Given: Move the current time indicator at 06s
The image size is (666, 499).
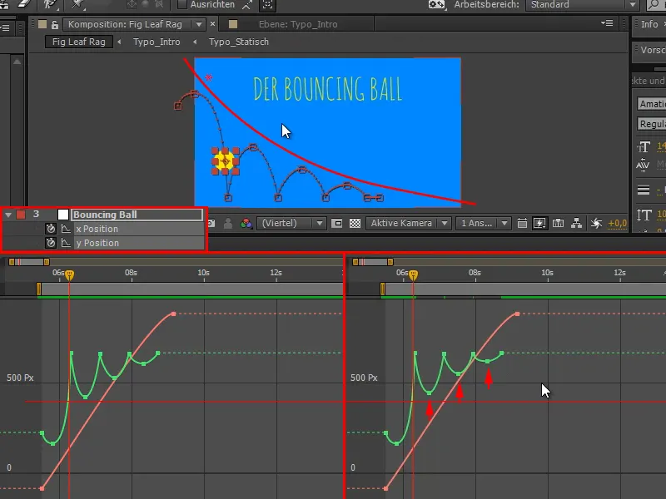Looking at the screenshot, I should tap(69, 273).
